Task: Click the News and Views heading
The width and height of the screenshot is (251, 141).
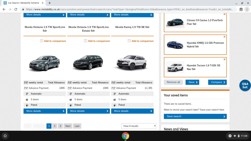Action: (176, 129)
